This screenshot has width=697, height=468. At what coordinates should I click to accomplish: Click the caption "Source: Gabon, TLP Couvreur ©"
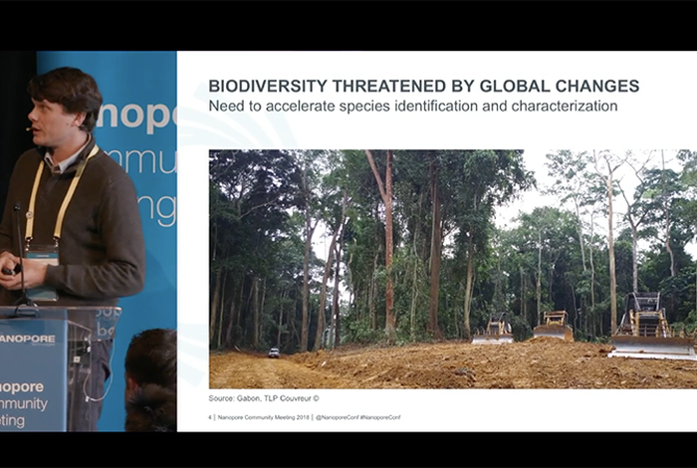[264, 398]
